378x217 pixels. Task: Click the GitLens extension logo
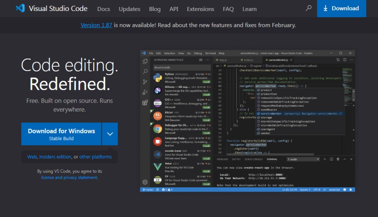point(158,91)
